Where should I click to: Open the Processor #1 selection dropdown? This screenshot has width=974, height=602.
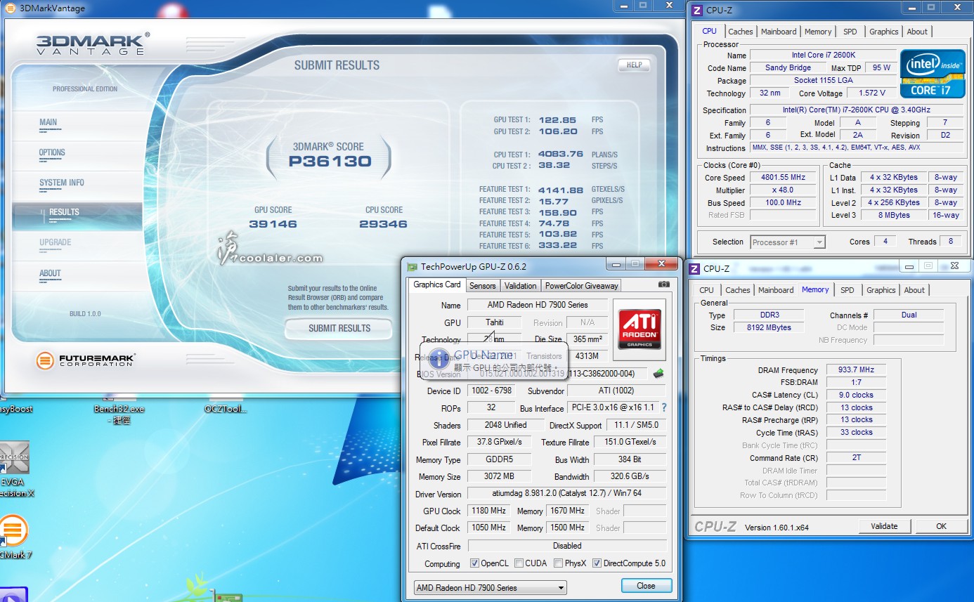tap(788, 242)
